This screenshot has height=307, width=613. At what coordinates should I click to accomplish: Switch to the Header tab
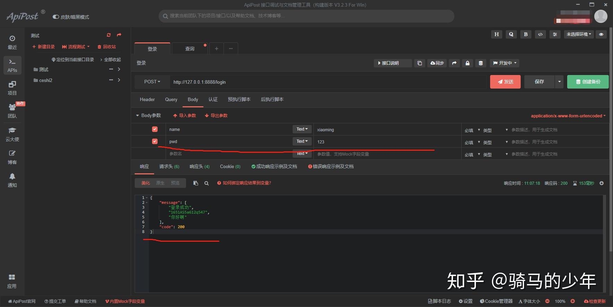click(x=147, y=99)
